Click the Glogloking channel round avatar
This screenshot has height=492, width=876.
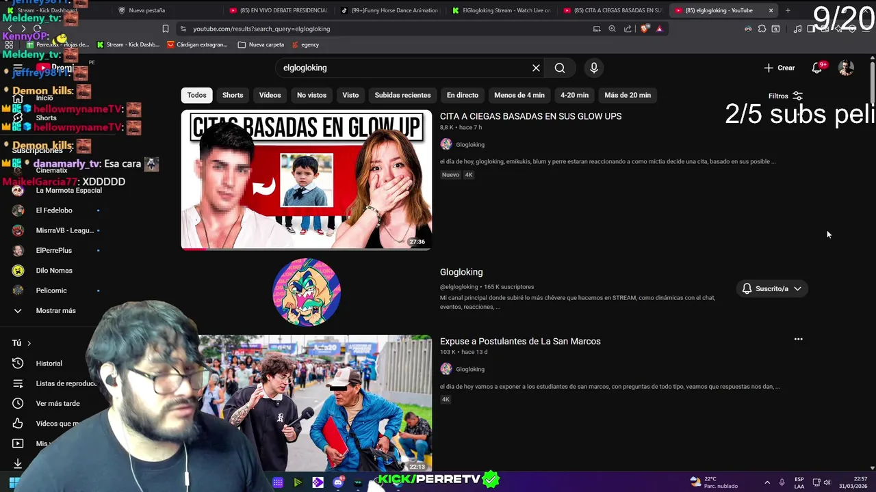pos(307,292)
